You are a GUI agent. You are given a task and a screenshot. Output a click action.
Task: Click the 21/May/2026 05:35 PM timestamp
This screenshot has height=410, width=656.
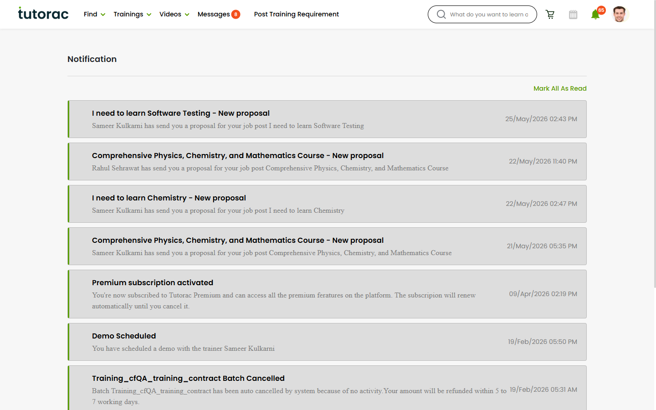[x=542, y=246]
